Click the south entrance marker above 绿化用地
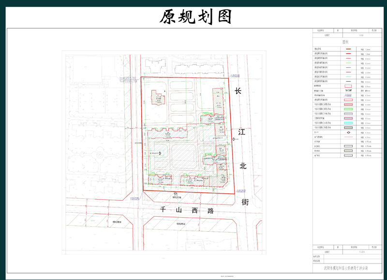Screen dimensions: 387x280 [x=176, y=193]
